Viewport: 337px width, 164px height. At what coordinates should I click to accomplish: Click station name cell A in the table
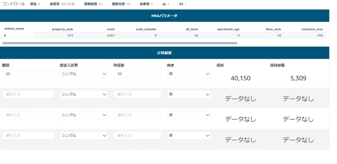tap(18, 35)
